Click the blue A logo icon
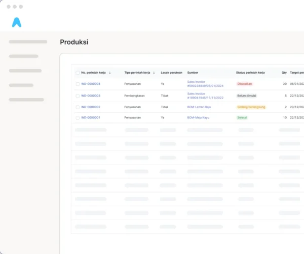 17,22
